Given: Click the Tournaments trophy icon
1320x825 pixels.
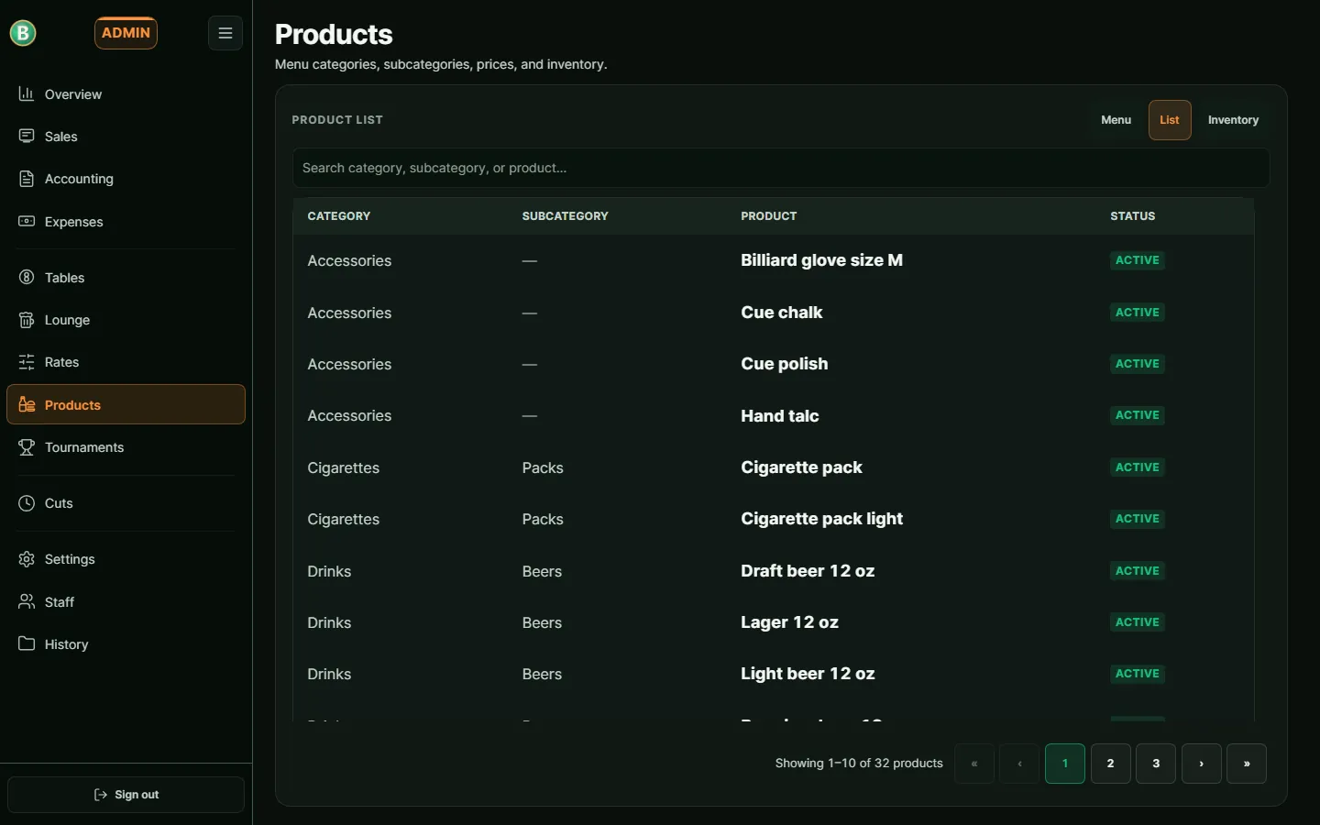Looking at the screenshot, I should (27, 447).
